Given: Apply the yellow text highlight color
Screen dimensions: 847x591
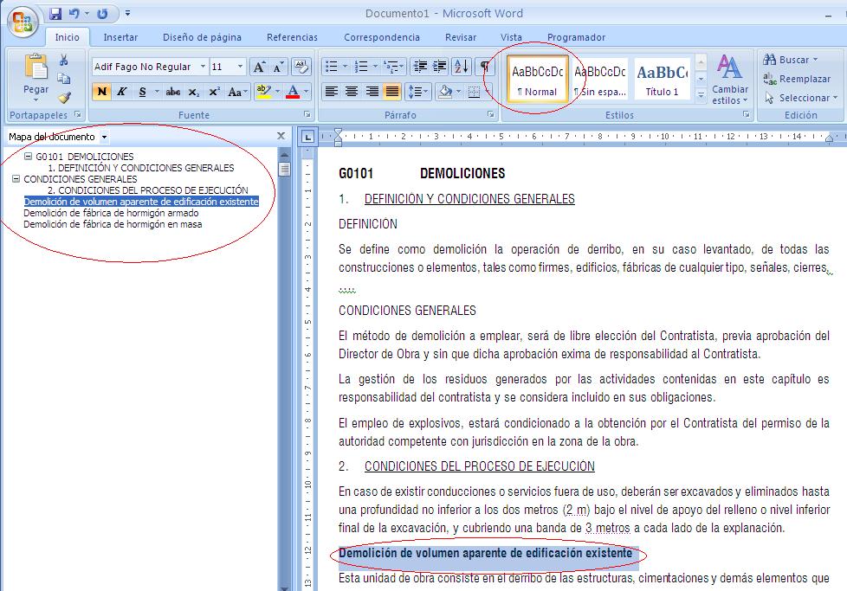Looking at the screenshot, I should pyautogui.click(x=263, y=92).
